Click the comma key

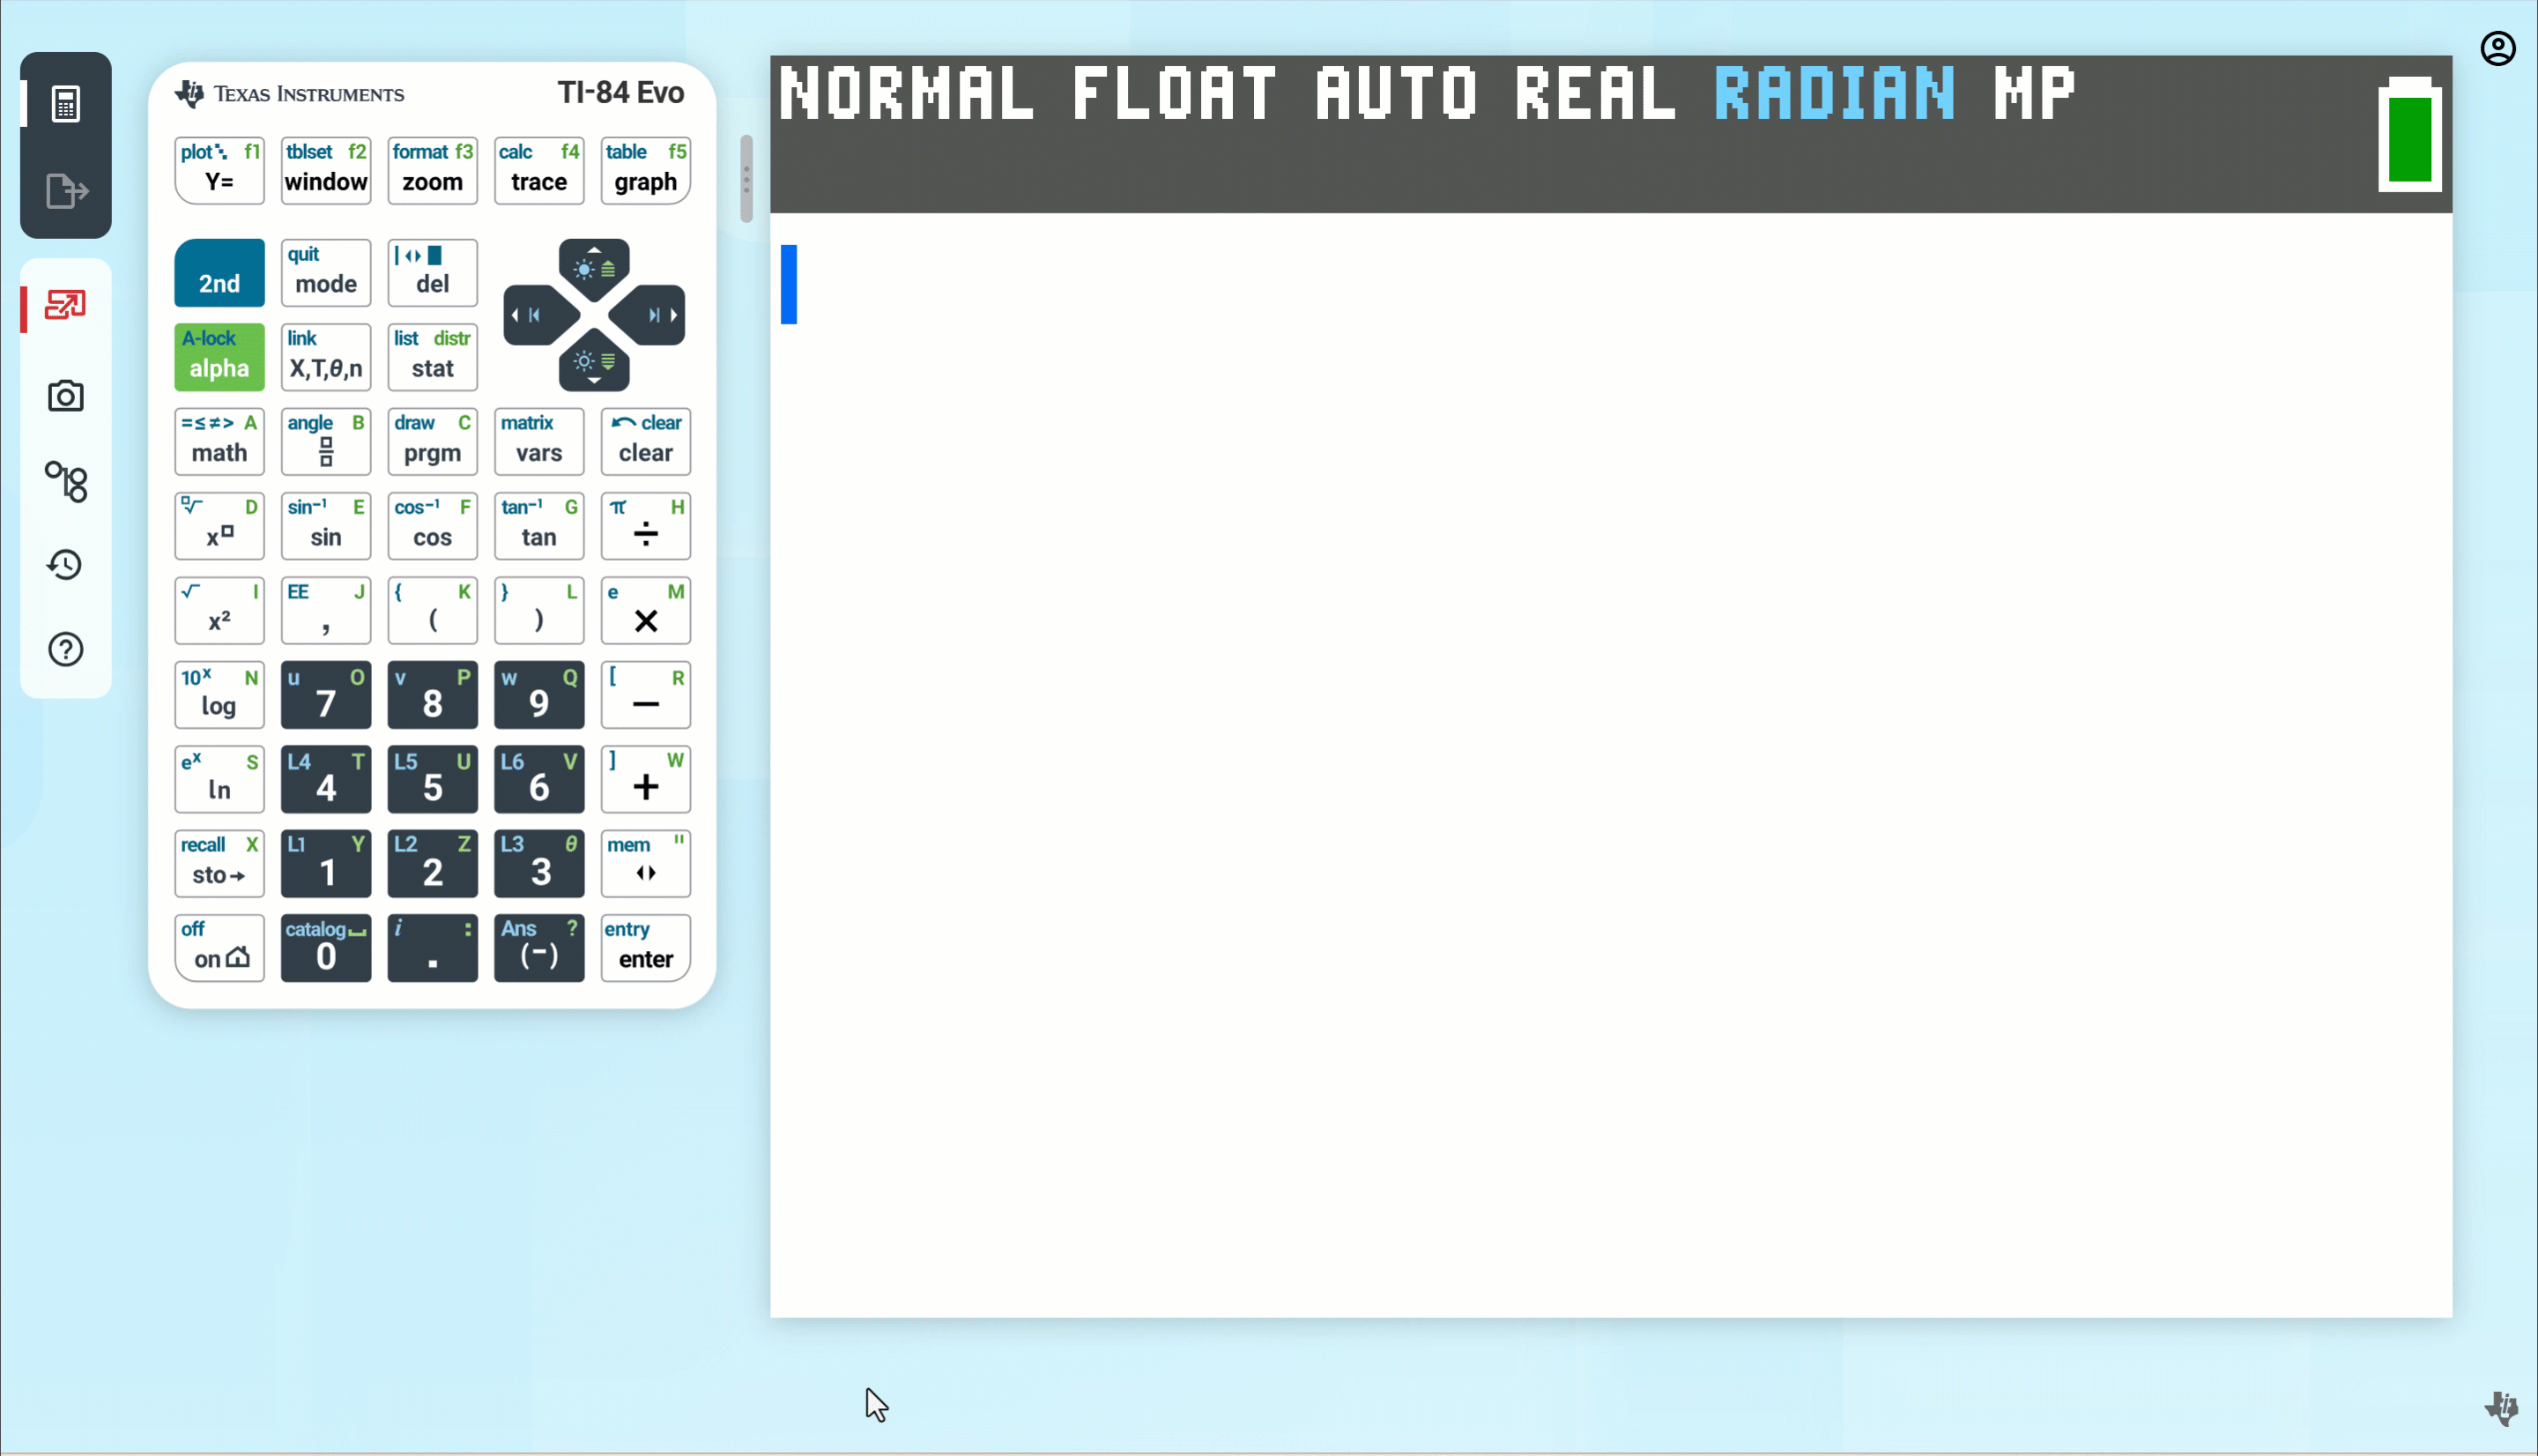point(326,610)
